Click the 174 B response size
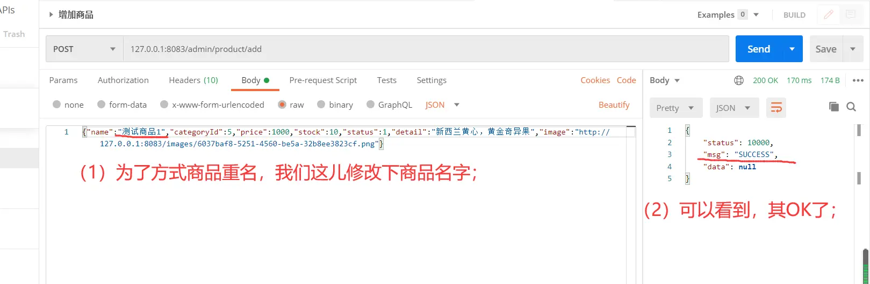This screenshot has height=284, width=870. pos(830,80)
